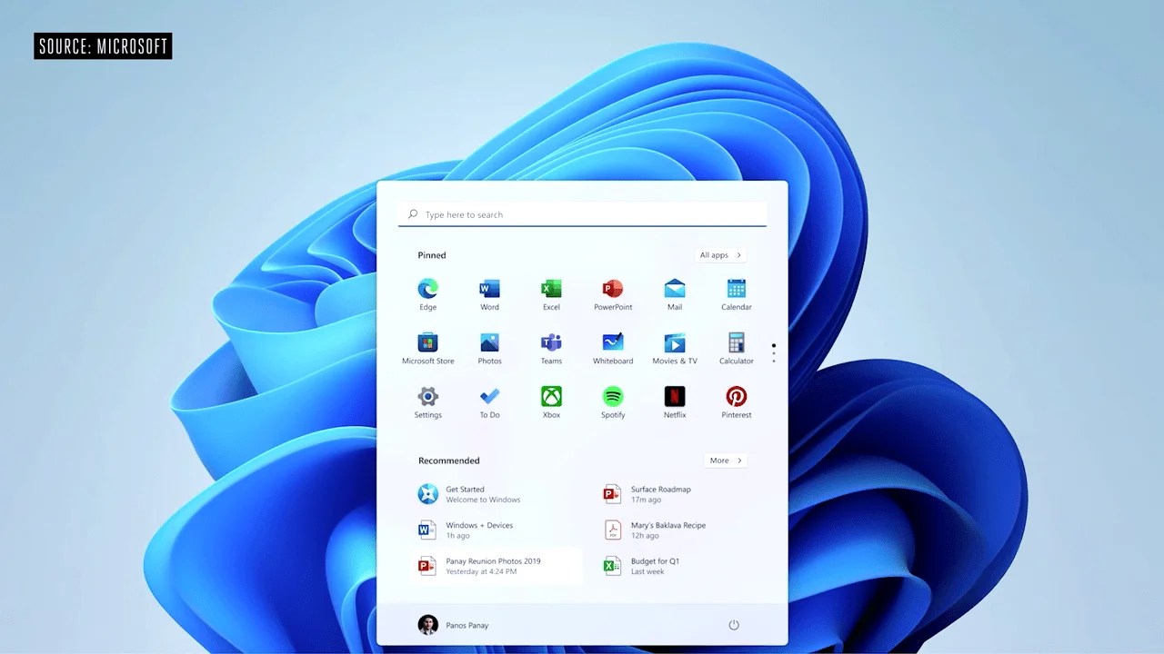Click the All apps button

coord(721,255)
